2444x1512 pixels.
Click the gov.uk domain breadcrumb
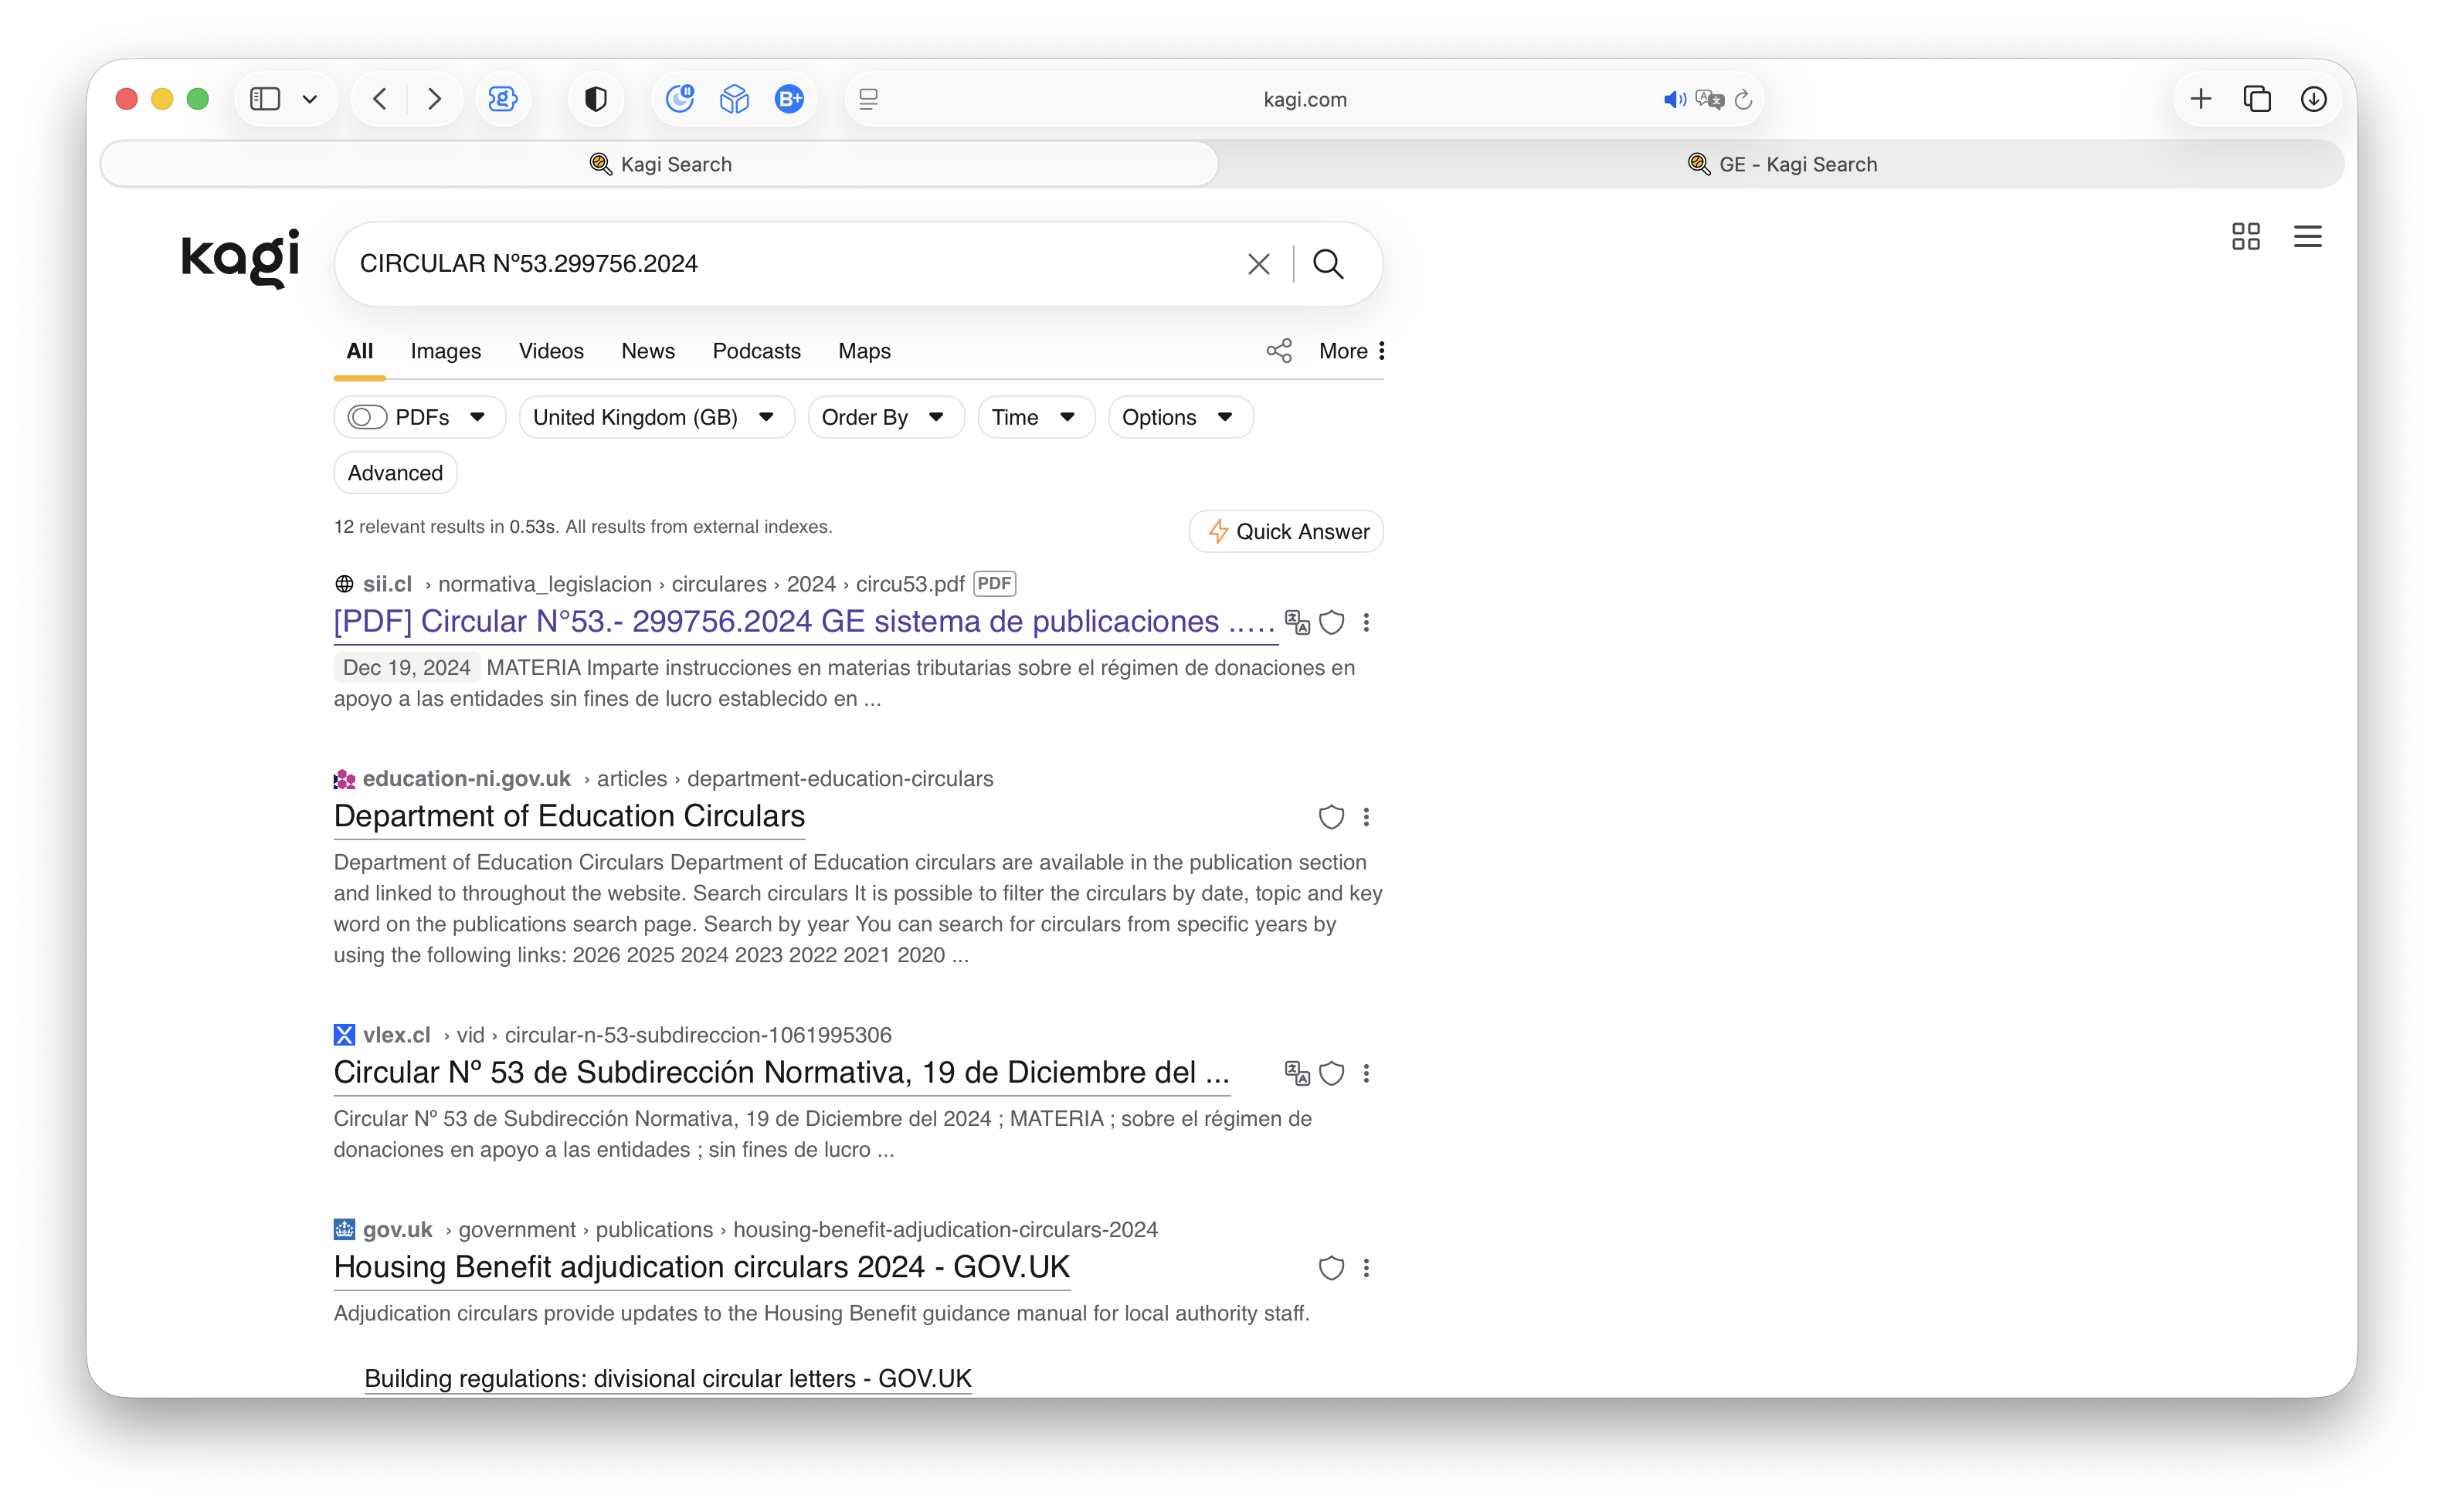397,1229
